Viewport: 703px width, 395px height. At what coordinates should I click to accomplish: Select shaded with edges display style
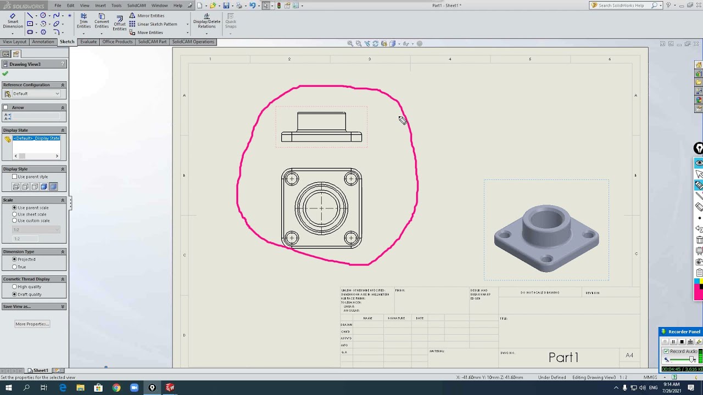click(x=44, y=187)
